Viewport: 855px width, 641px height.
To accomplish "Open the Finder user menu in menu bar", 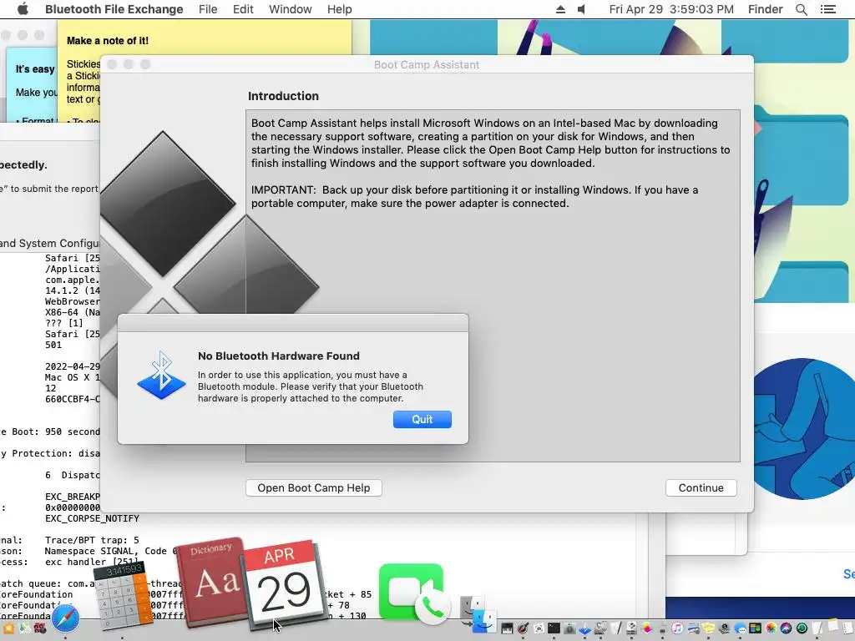I will pyautogui.click(x=765, y=9).
